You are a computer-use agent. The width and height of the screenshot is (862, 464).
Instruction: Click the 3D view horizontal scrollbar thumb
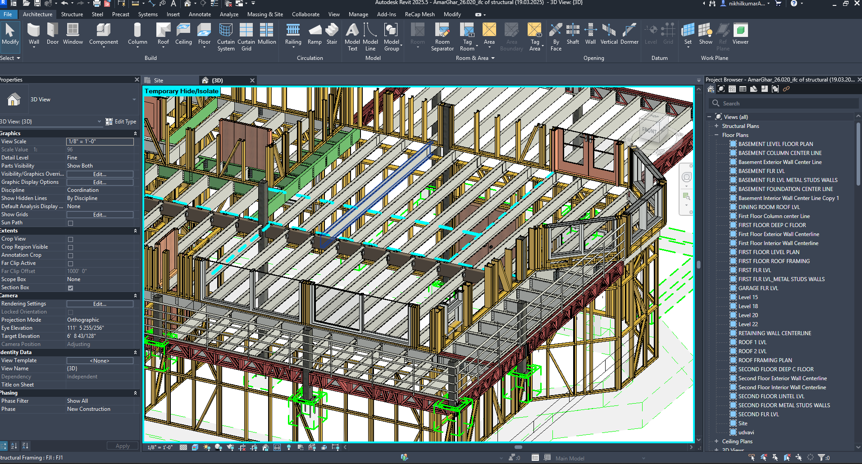tap(518, 447)
